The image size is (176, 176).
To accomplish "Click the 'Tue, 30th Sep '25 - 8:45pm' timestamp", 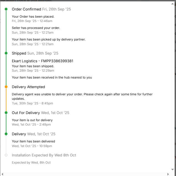I will 32,103.
